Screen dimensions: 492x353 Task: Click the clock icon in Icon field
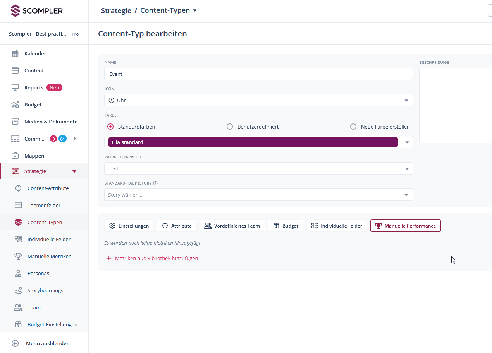(x=112, y=100)
